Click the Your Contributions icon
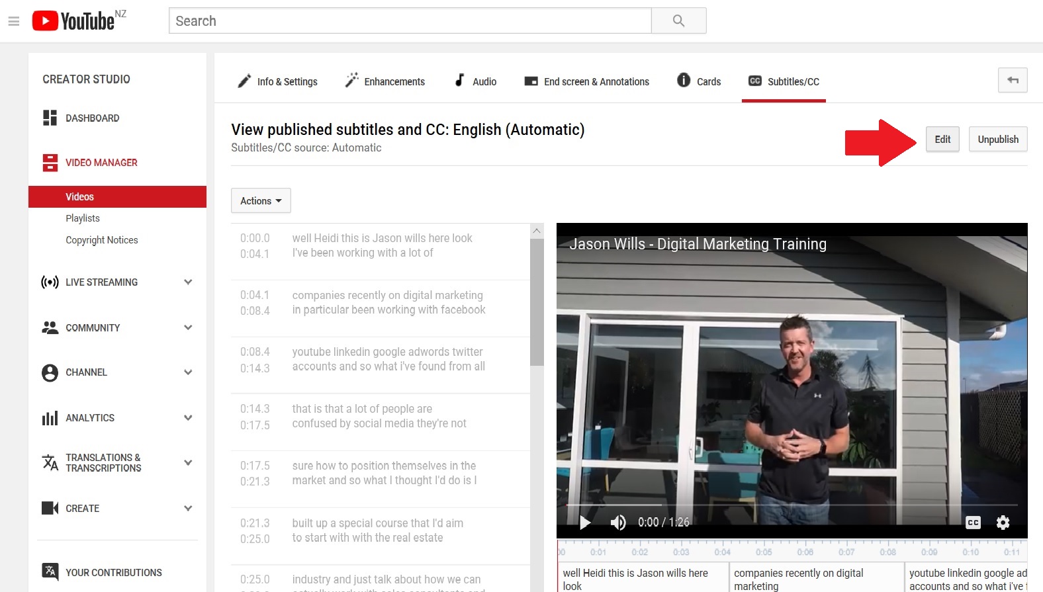 pyautogui.click(x=50, y=571)
